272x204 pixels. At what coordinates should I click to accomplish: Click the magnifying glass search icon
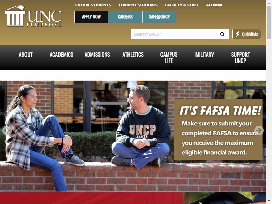(x=222, y=34)
